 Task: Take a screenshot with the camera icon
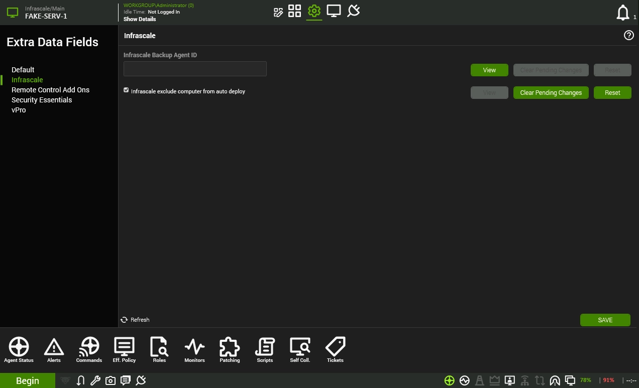tap(111, 380)
